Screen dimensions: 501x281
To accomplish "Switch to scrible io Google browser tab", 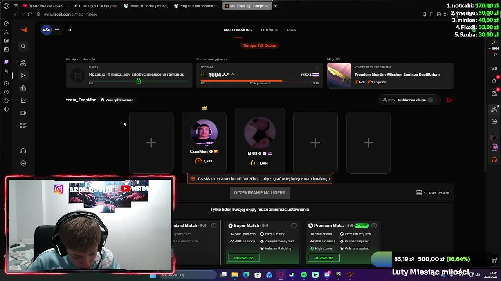I will pyautogui.click(x=146, y=6).
